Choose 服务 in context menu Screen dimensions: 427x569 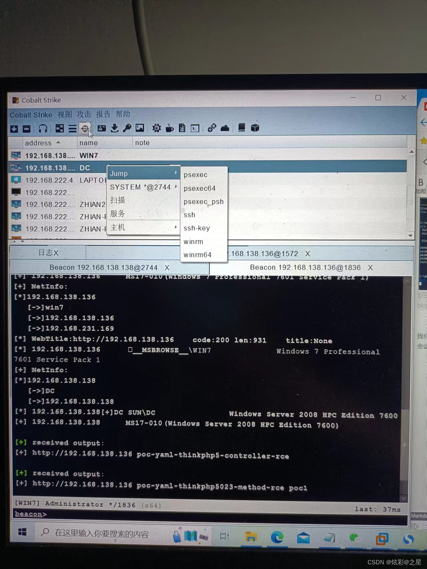143,213
